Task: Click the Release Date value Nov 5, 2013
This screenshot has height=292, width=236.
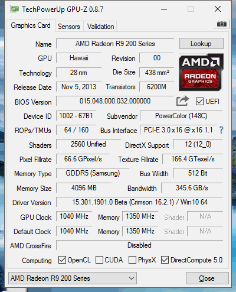Action: tap(78, 87)
